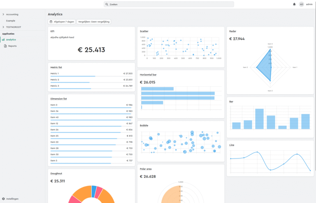This screenshot has height=203, width=316.
Task: Click the calendar icon in date filter
Action: 51,21
